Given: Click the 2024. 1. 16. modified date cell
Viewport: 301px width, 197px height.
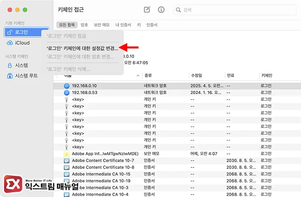Looking at the screenshot, I should point(206,92).
